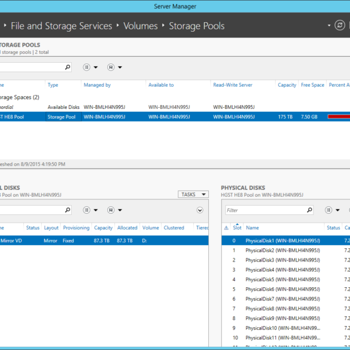Sort Storage Pools by Available to column
The height and width of the screenshot is (350, 350).
pos(161,85)
